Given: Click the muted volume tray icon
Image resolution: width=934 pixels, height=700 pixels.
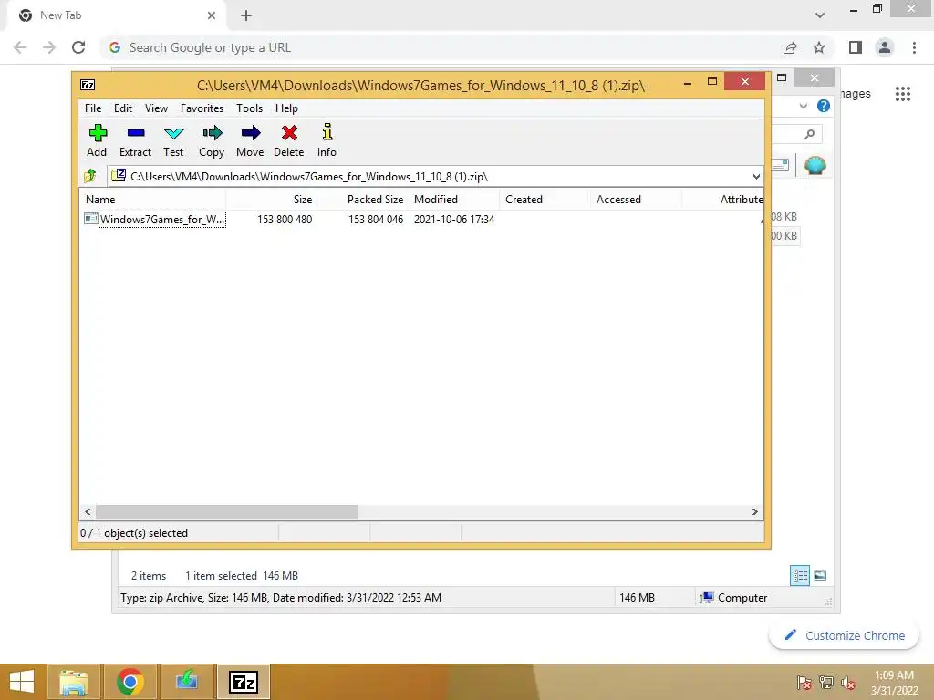Looking at the screenshot, I should (847, 682).
